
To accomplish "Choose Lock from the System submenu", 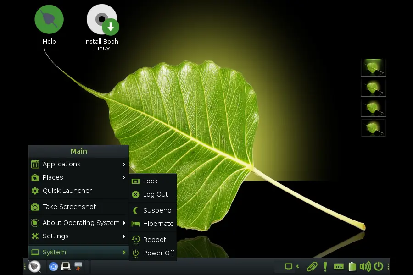I will [153, 181].
